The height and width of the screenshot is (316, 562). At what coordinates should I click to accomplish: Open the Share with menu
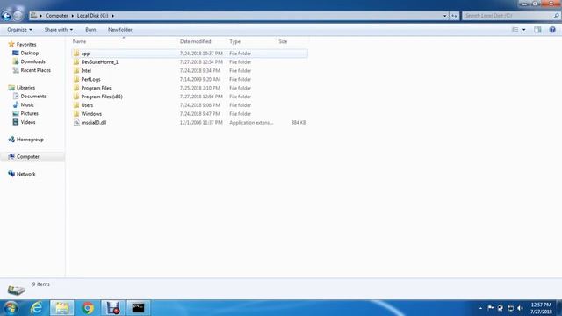59,30
